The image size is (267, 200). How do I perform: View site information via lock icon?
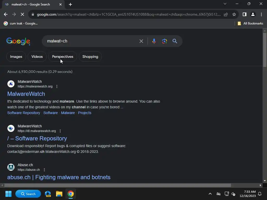[x=33, y=15]
